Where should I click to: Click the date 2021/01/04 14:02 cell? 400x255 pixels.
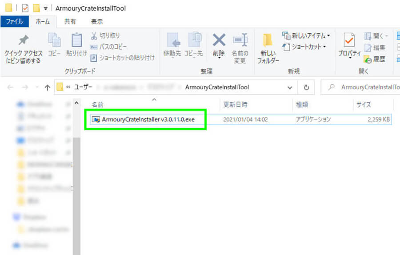[x=245, y=119]
